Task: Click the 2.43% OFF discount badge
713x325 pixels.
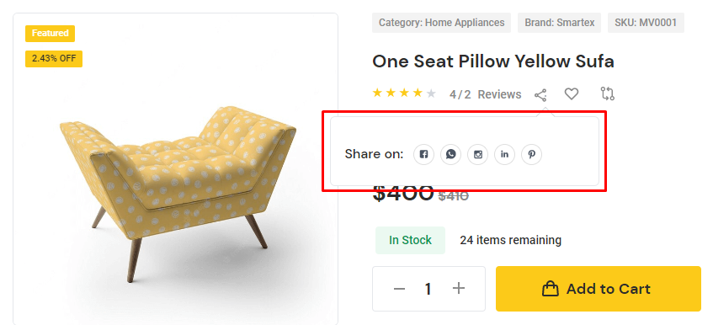Action: [x=54, y=59]
